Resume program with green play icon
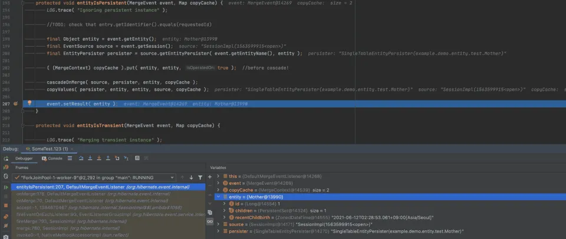Image resolution: width=566 pixels, height=239 pixels. coord(6,187)
